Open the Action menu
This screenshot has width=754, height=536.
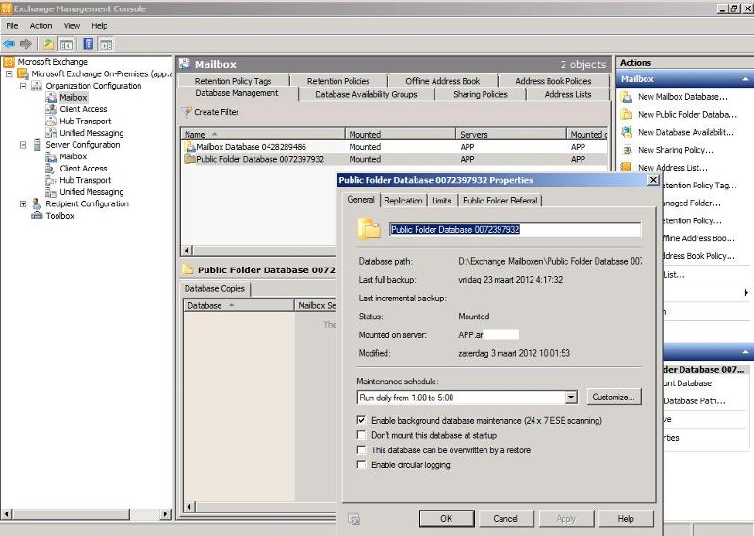click(41, 26)
